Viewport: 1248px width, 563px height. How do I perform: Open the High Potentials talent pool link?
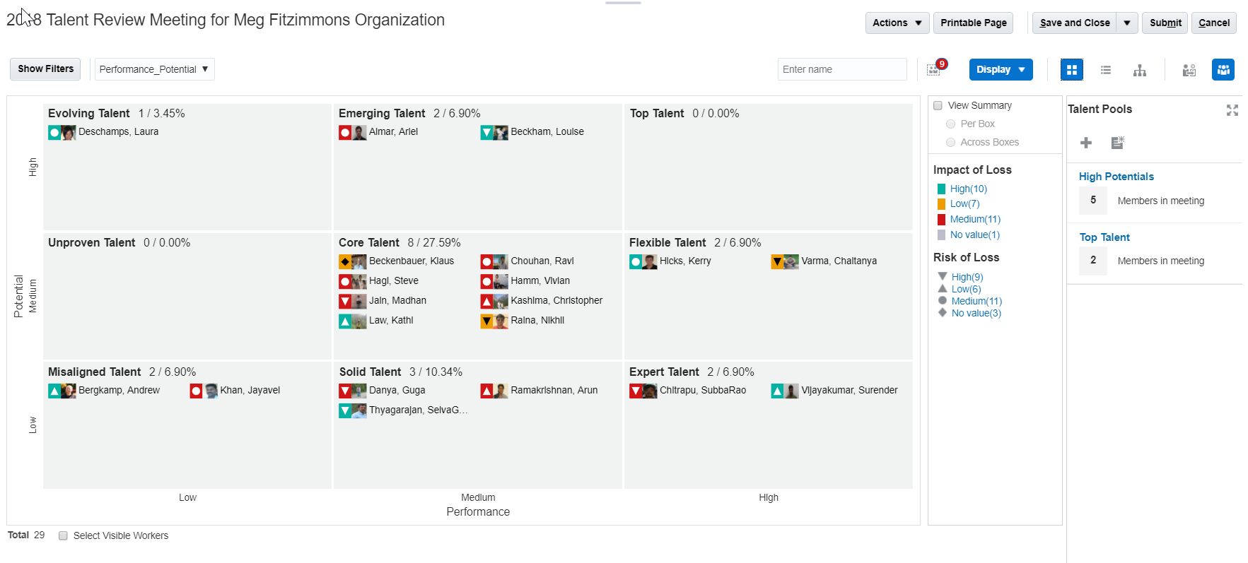click(x=1116, y=177)
